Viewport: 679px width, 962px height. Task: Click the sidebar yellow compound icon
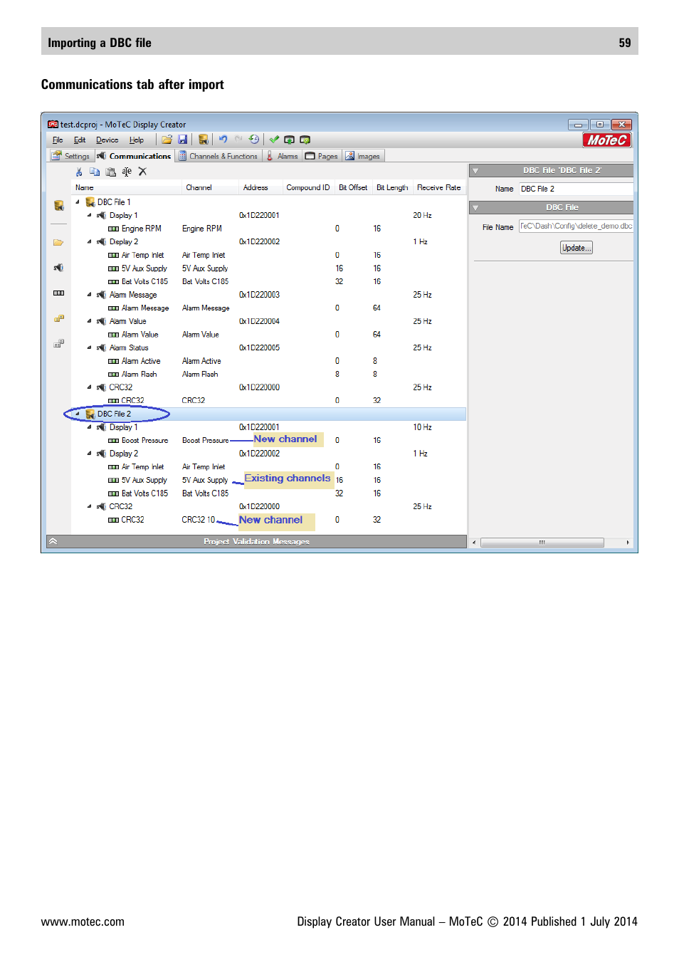[x=59, y=318]
